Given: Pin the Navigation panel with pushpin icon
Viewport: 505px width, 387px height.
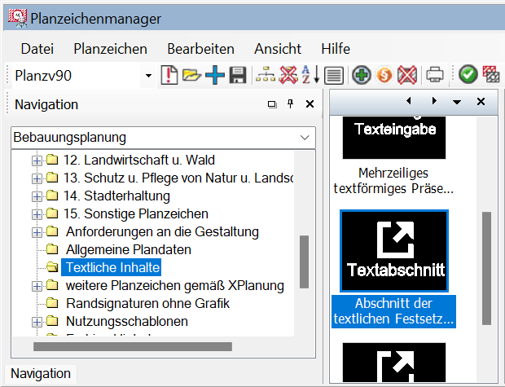Looking at the screenshot, I should [290, 104].
